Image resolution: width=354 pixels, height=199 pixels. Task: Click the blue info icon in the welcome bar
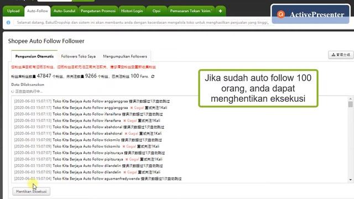(x=8, y=23)
